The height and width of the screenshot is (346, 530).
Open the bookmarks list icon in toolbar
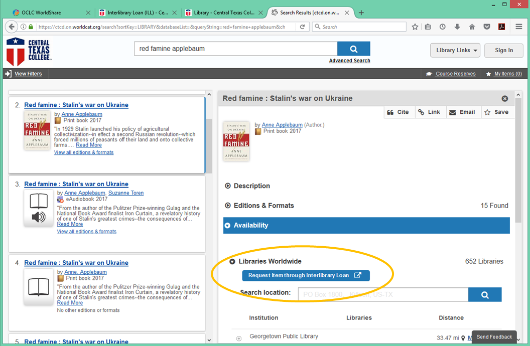click(x=428, y=27)
